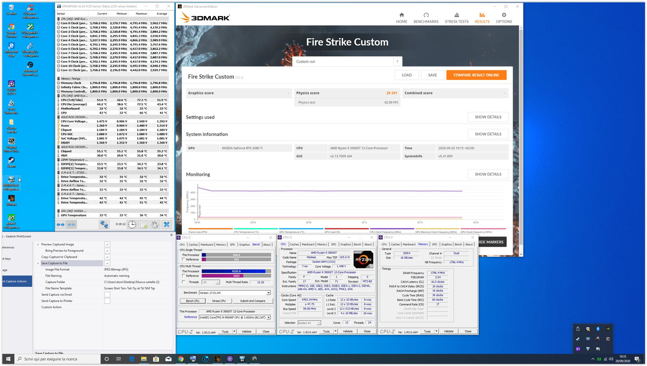The height and width of the screenshot is (366, 647).
Task: Click COMPARE RESULT ONLINE in 3DMark
Action: coord(476,74)
